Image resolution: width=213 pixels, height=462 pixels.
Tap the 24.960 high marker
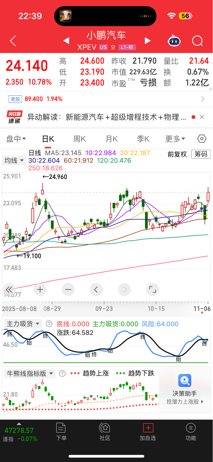pos(55,177)
